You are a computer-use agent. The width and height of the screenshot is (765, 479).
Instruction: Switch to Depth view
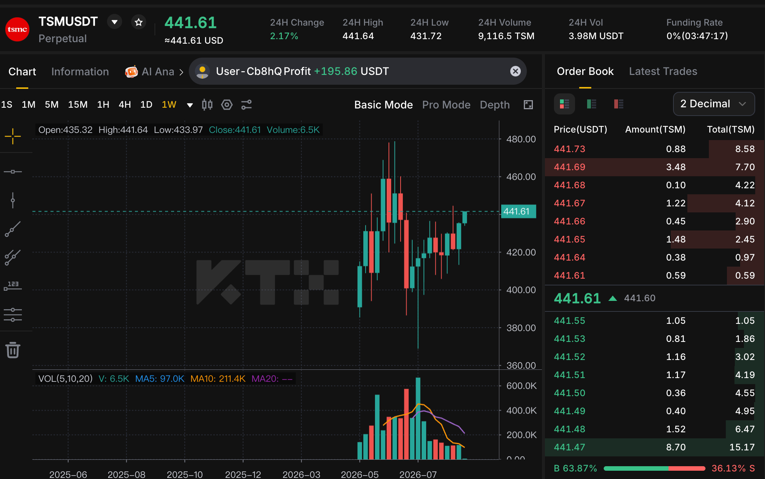point(495,105)
